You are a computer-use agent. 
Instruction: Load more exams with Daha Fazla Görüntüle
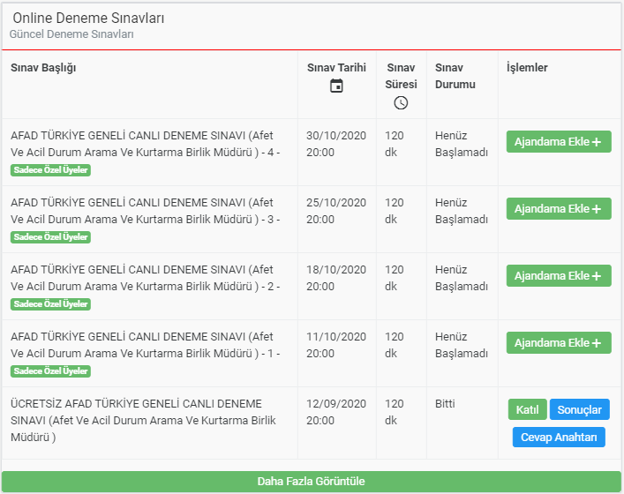point(312,482)
